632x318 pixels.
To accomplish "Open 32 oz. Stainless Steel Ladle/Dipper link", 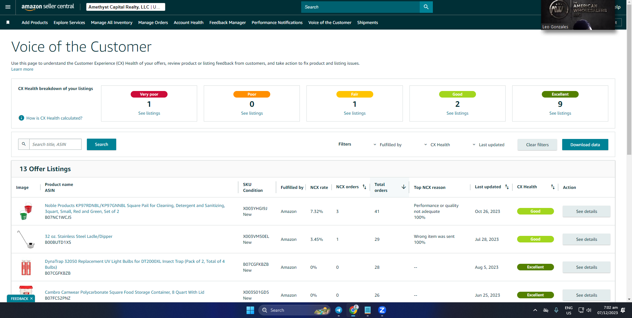I will (79, 237).
